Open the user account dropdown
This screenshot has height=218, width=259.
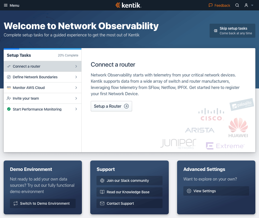(x=248, y=5)
